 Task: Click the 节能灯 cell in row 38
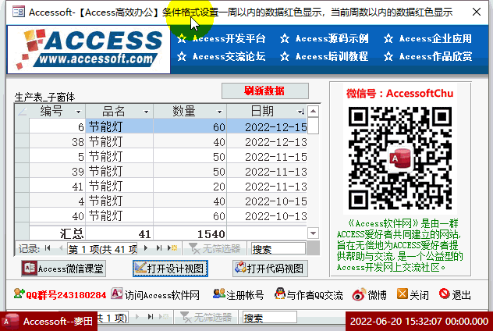click(x=119, y=141)
